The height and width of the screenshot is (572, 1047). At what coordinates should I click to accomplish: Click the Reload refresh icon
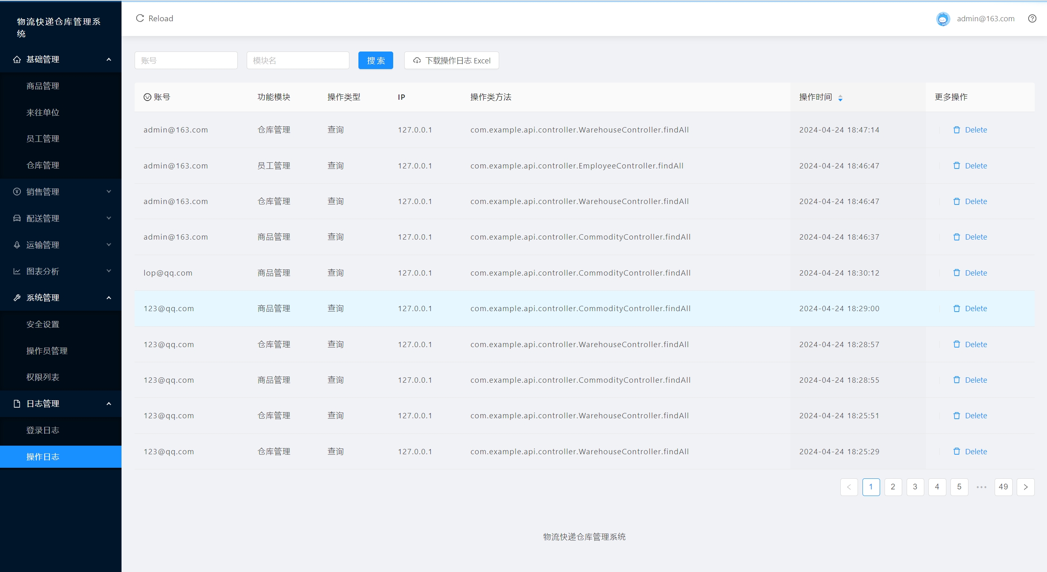coord(140,18)
